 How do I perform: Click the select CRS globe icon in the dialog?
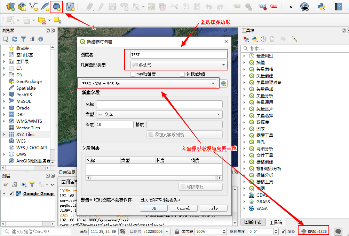tap(224, 84)
